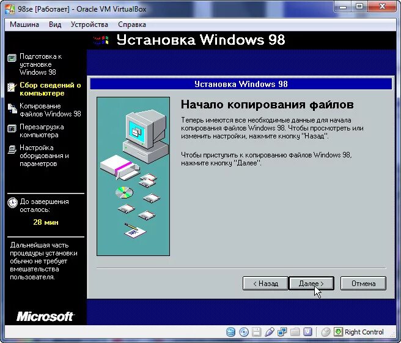This screenshot has width=401, height=343.
Task: Click the 'Отмена' button
Action: pyautogui.click(x=363, y=284)
